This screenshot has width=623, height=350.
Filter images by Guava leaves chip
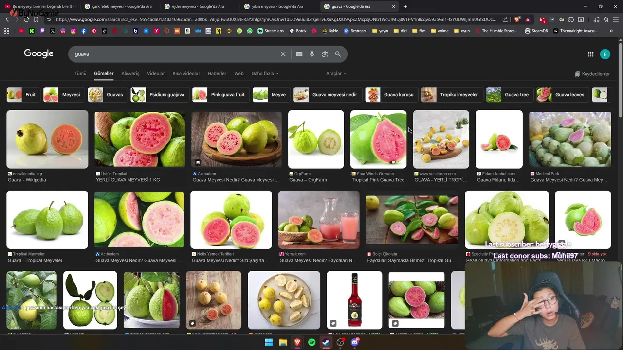pos(562,94)
